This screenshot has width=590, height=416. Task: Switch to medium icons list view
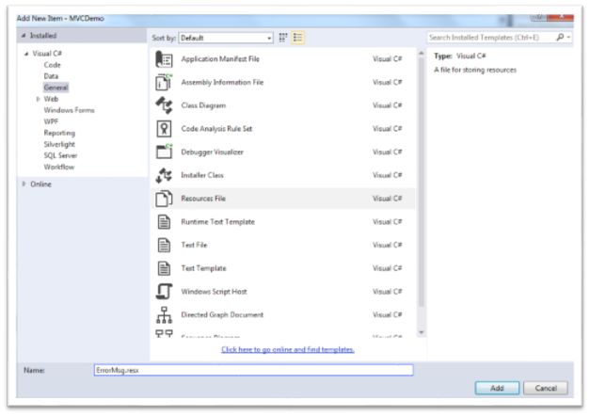click(x=297, y=38)
